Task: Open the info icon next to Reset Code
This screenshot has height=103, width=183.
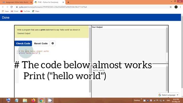Action: 53,43
